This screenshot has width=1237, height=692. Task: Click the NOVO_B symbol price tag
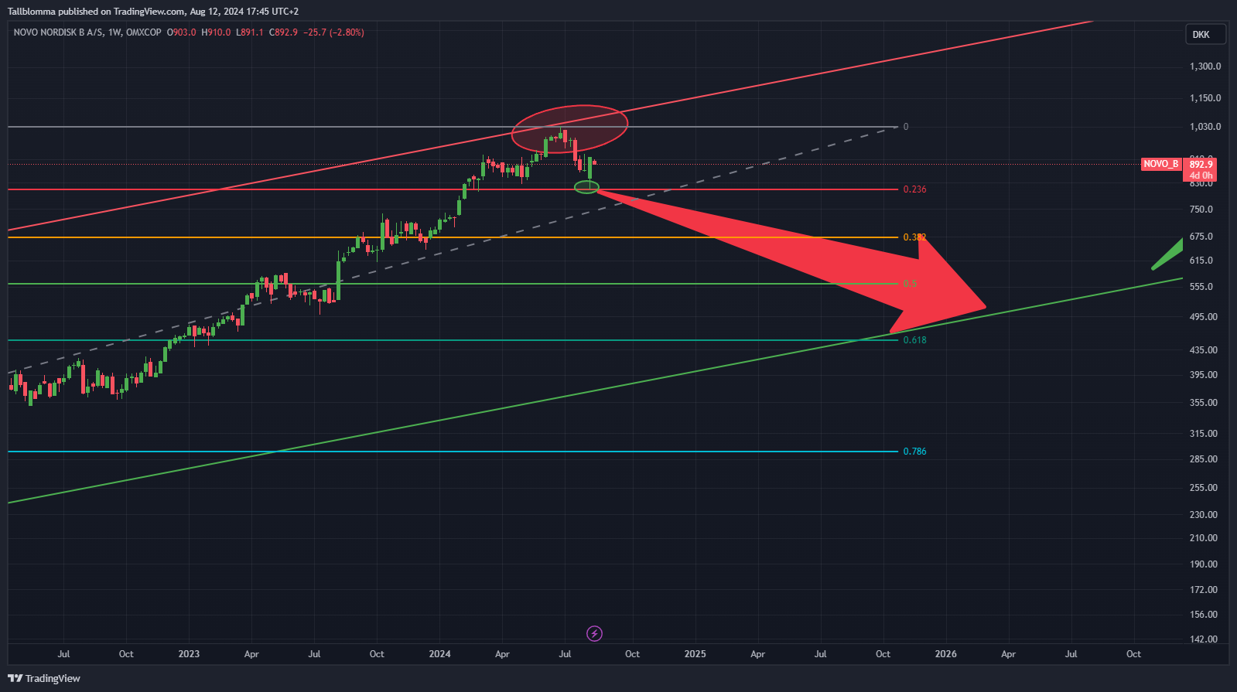1161,164
